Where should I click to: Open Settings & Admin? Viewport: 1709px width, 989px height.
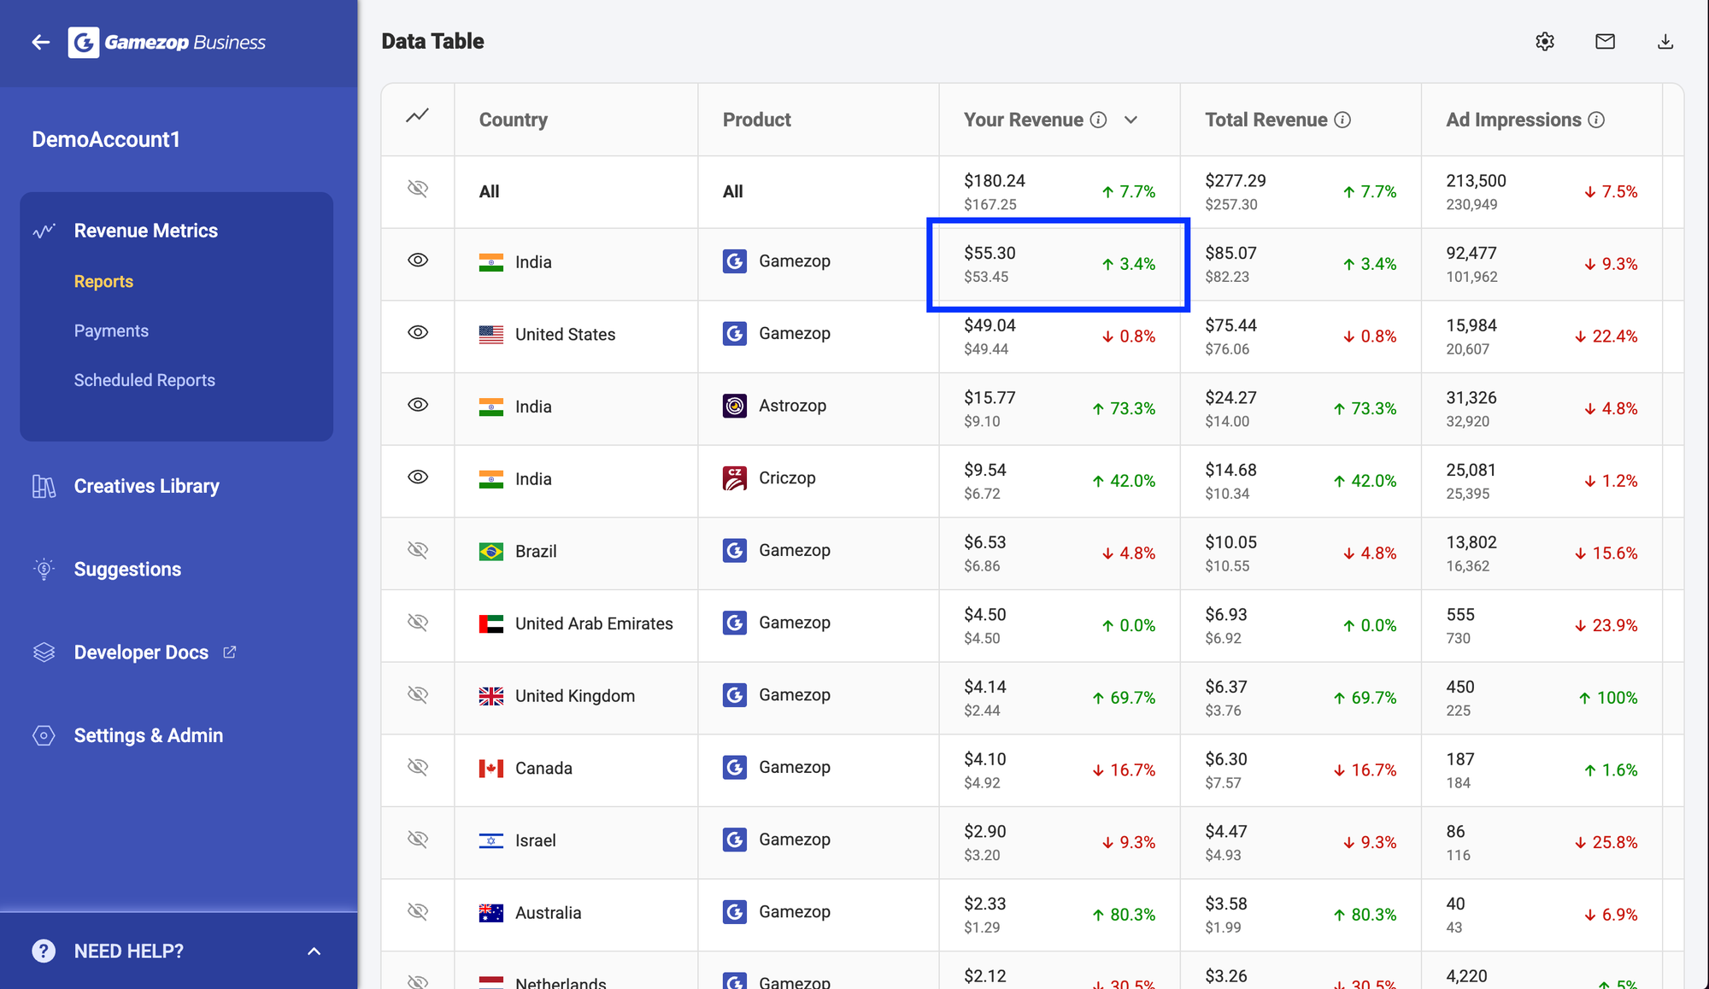coord(148,736)
